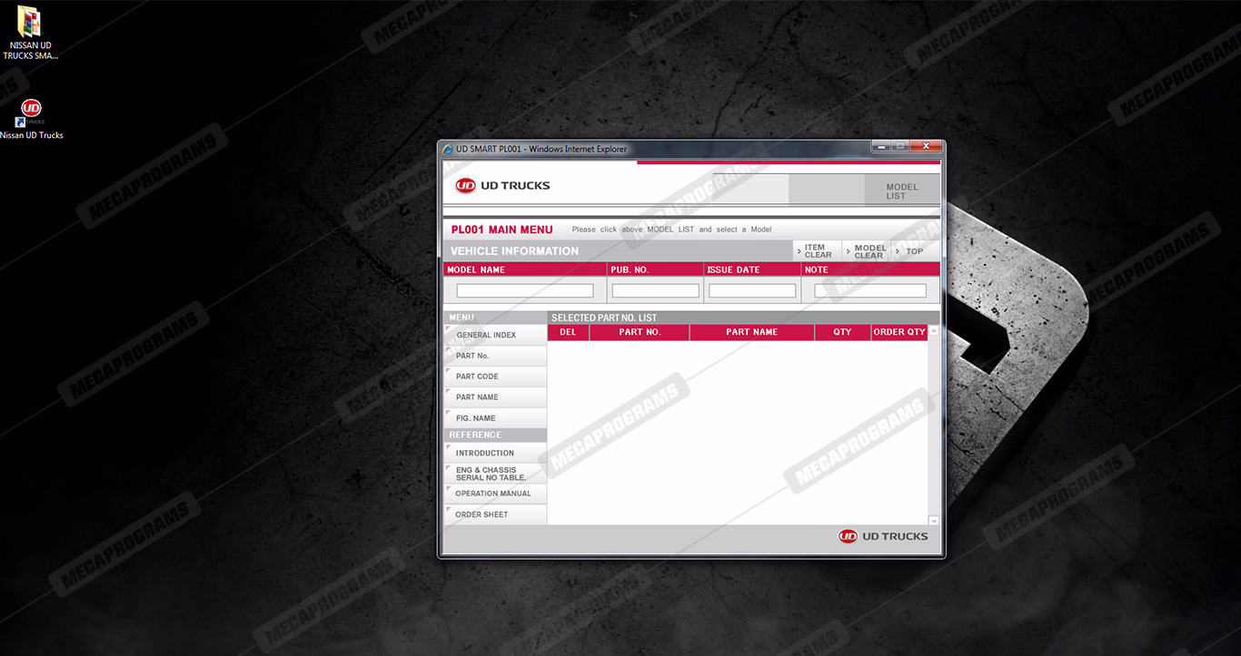This screenshot has width=1241, height=656.
Task: Open the MODEL LIST tab
Action: 901,191
